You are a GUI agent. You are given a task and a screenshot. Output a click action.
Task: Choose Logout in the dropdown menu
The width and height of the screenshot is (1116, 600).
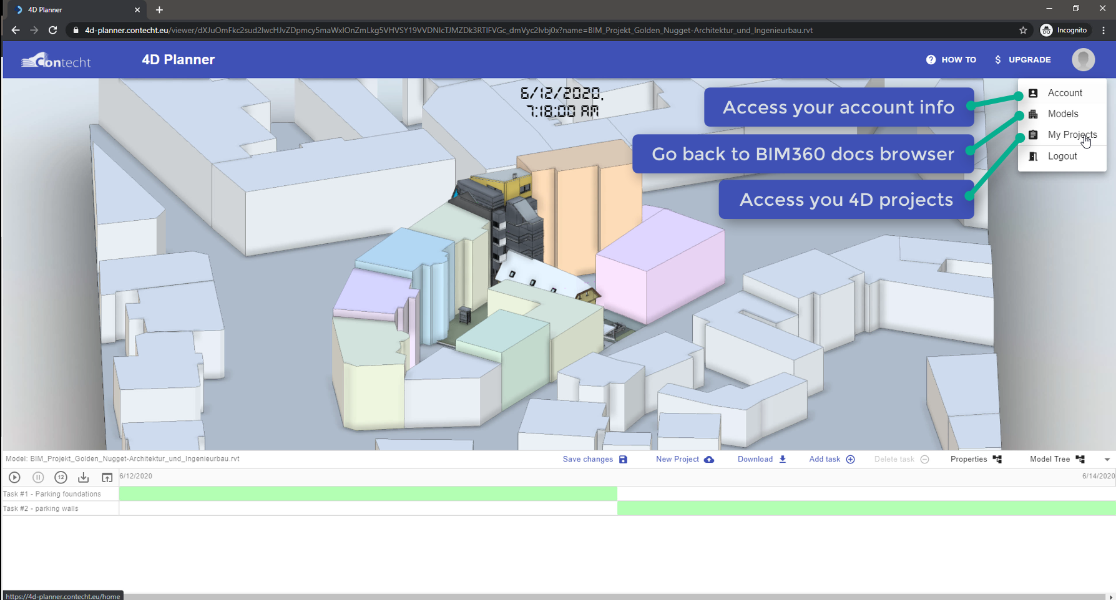coord(1062,156)
